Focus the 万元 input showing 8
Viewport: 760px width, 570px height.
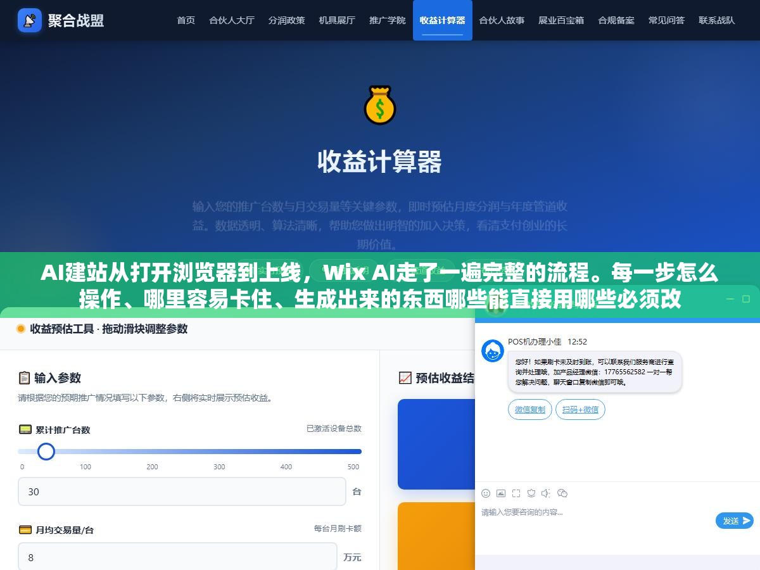tap(177, 557)
